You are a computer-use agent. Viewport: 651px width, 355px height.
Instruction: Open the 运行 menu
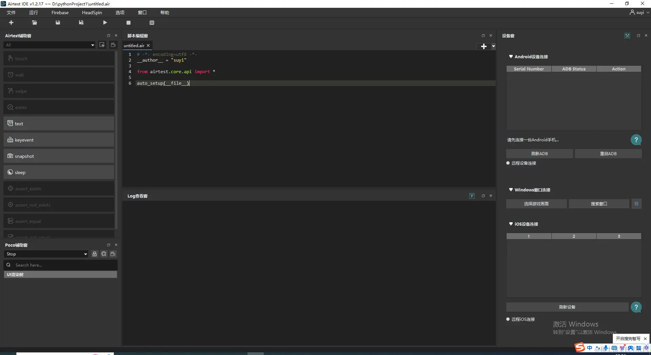point(34,13)
